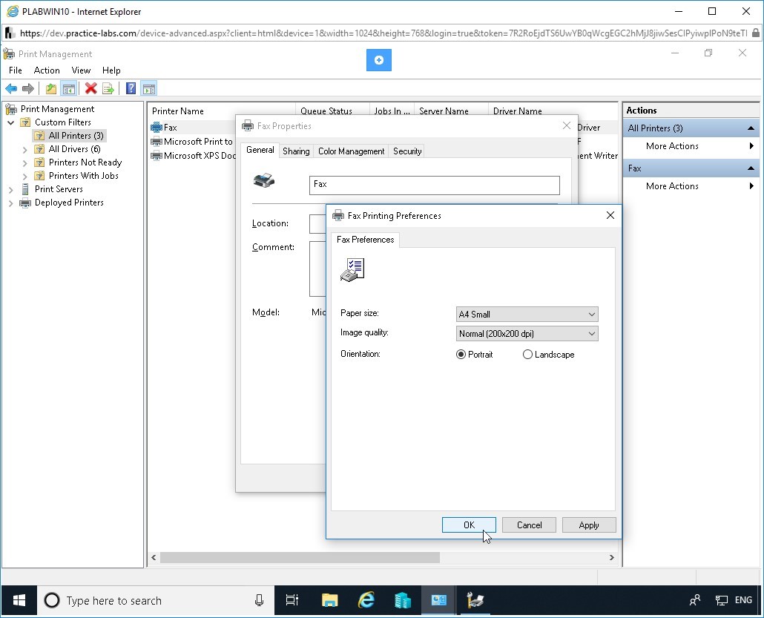Click the lock icon in the address bar
764x618 pixels.
click(756, 33)
